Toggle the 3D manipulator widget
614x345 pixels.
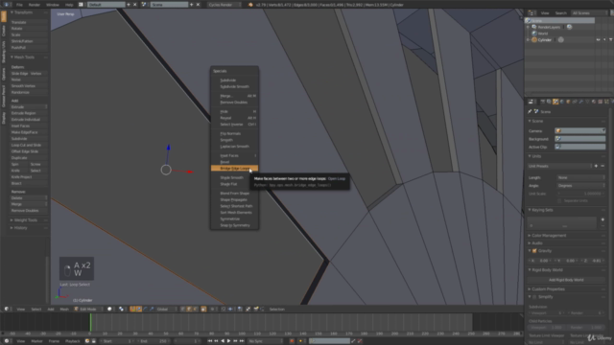click(x=132, y=309)
